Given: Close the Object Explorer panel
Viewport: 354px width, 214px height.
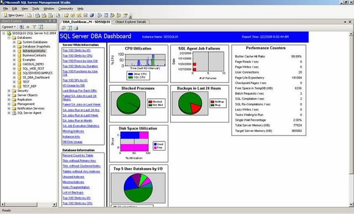Looking at the screenshot, I should point(54,21).
